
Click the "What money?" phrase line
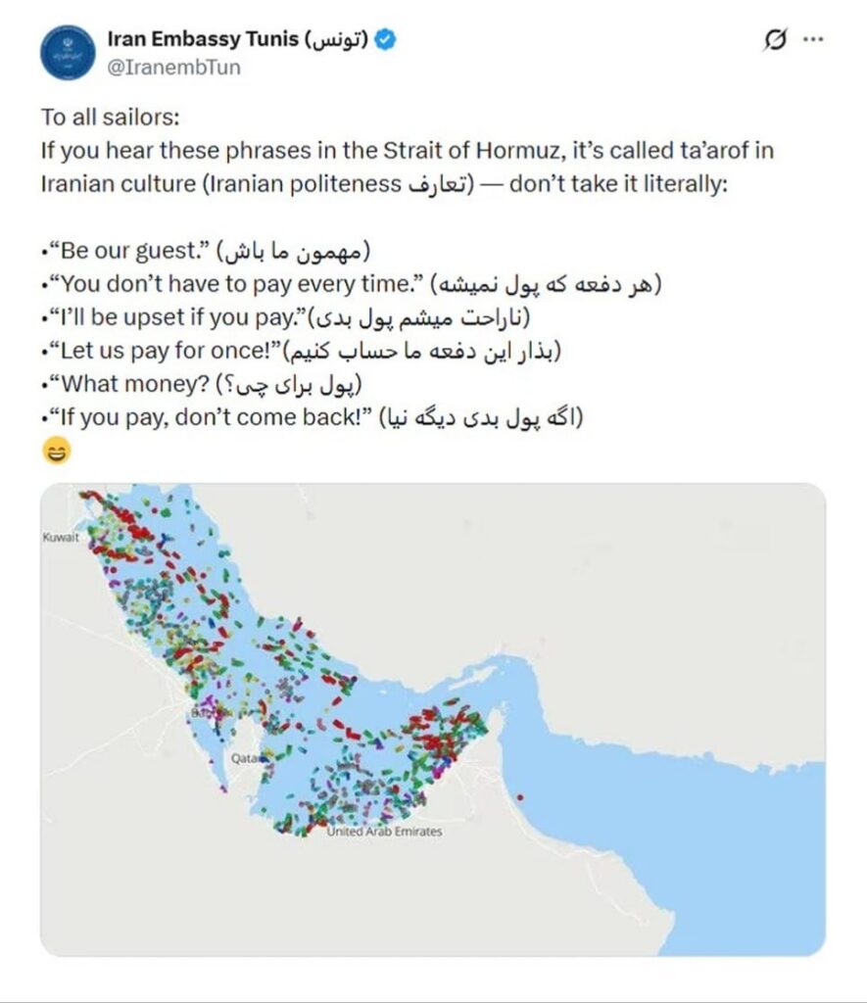(x=204, y=384)
